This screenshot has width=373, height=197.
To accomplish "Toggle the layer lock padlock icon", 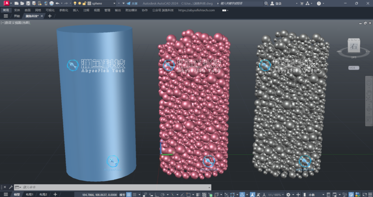I will (84, 3).
